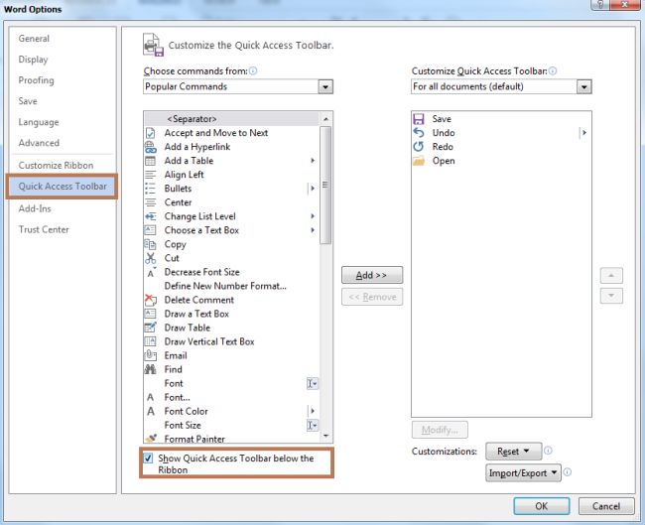The height and width of the screenshot is (525, 645).
Task: Go to the Advanced category
Action: pyautogui.click(x=39, y=143)
